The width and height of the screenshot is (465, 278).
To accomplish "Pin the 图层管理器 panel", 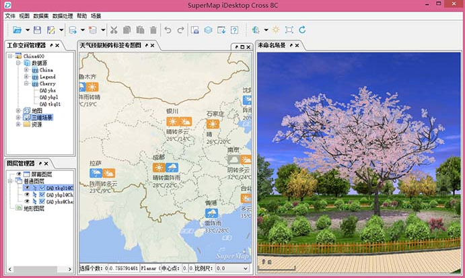I will [40, 164].
